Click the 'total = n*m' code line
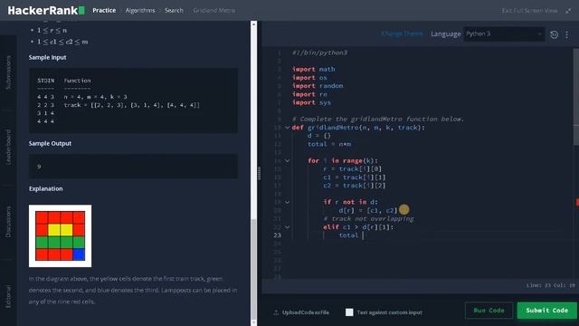The height and width of the screenshot is (326, 579). click(329, 144)
